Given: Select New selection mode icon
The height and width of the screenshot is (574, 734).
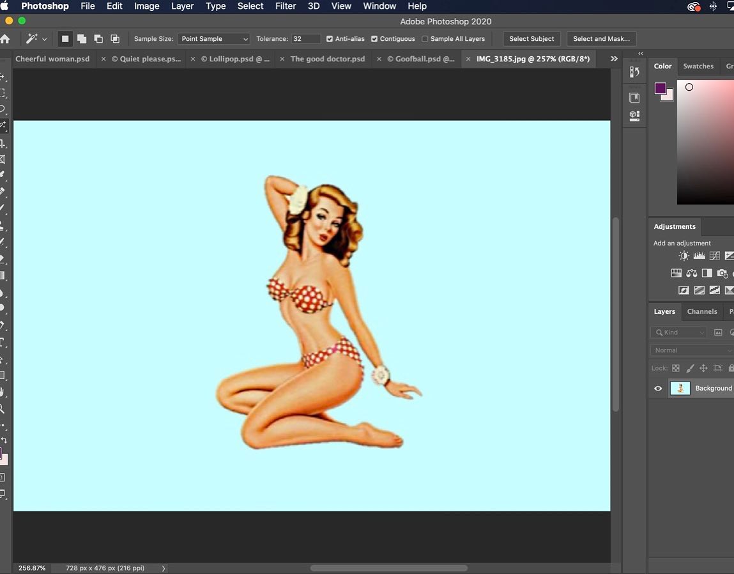Looking at the screenshot, I should [x=65, y=39].
